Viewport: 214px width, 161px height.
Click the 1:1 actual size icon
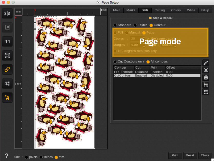click(x=7, y=41)
